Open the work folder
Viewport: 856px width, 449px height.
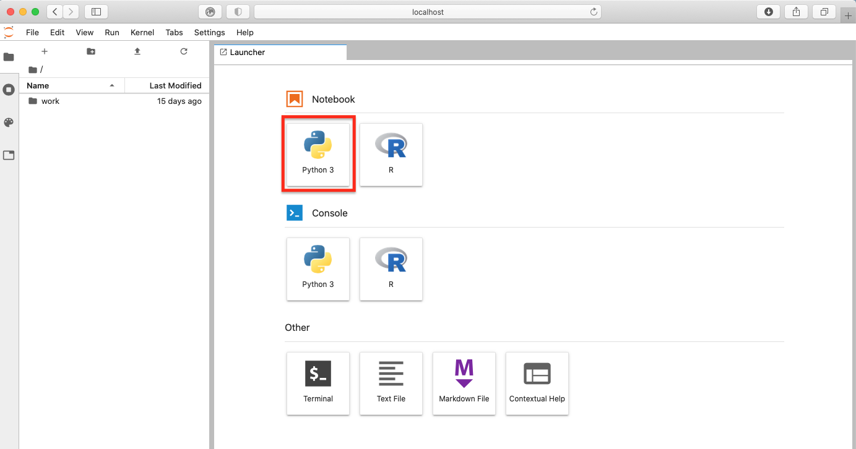click(50, 101)
